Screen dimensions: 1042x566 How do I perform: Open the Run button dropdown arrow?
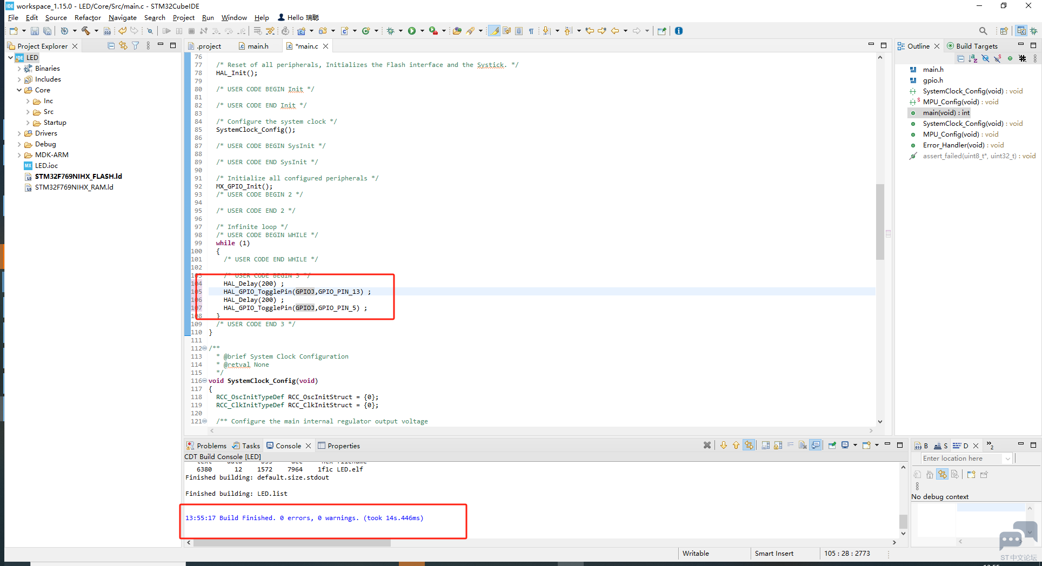tap(422, 31)
